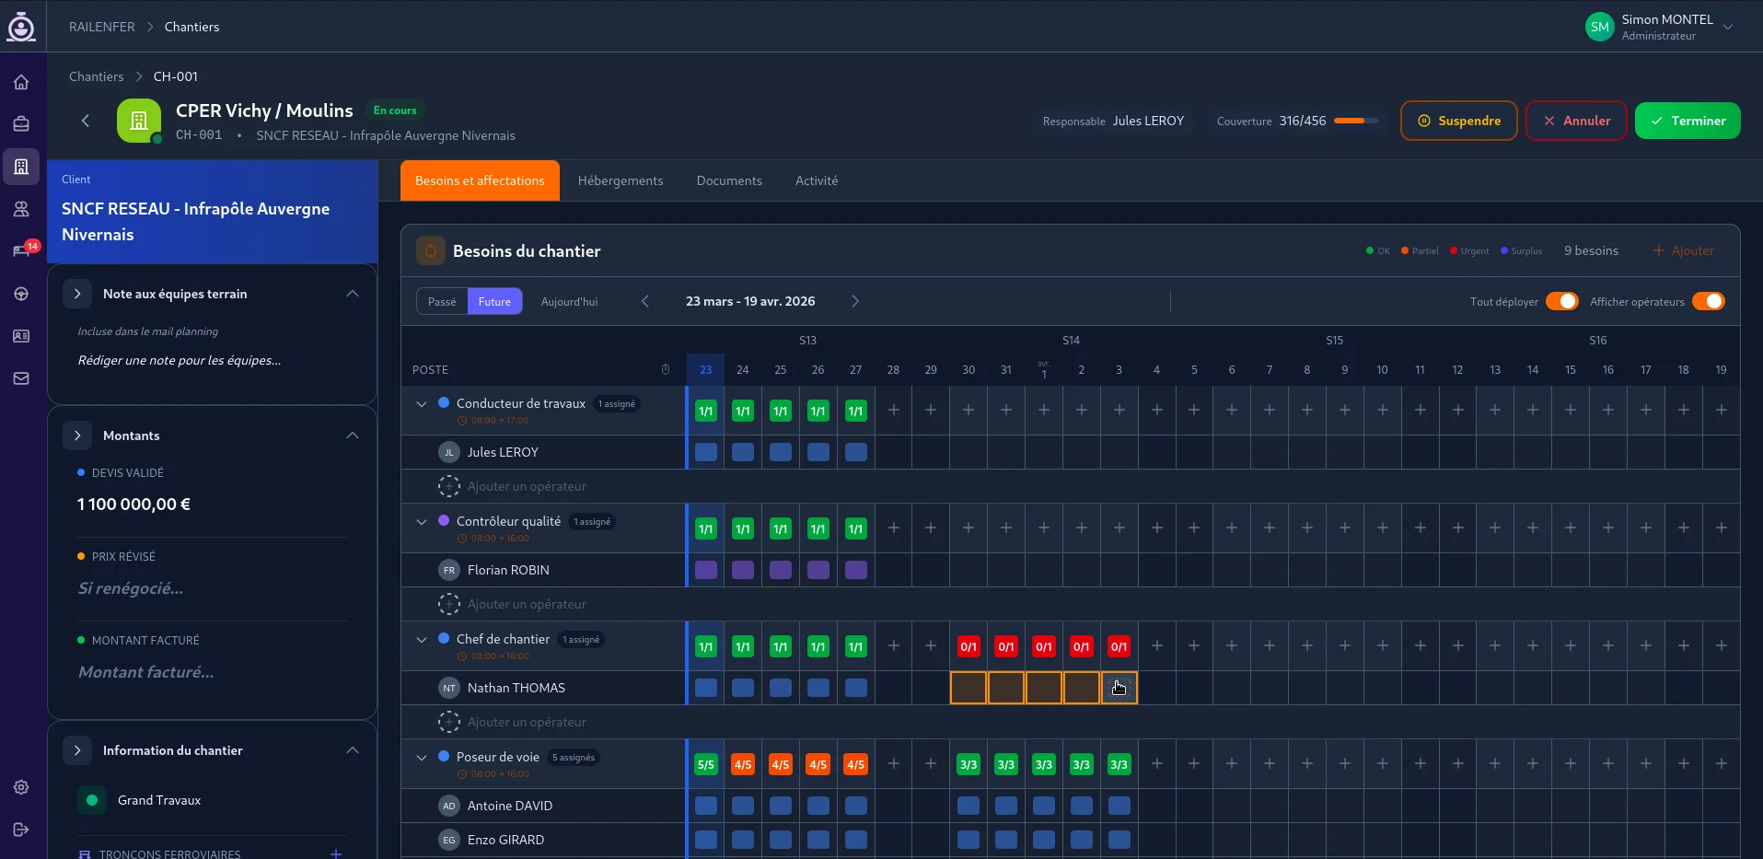Image resolution: width=1763 pixels, height=859 pixels.
Task: Open the settings gear in the sidebar
Action: coord(20,787)
